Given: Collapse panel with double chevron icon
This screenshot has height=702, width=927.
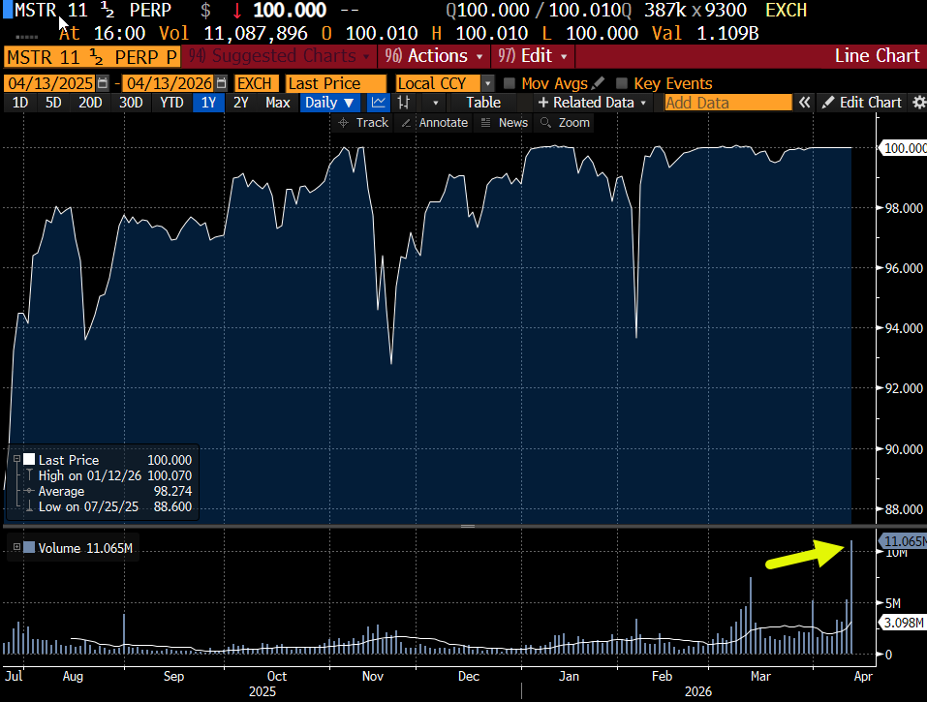Looking at the screenshot, I should tap(804, 103).
